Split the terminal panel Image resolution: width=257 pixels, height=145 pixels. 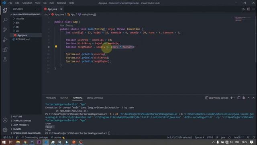tap(239, 98)
